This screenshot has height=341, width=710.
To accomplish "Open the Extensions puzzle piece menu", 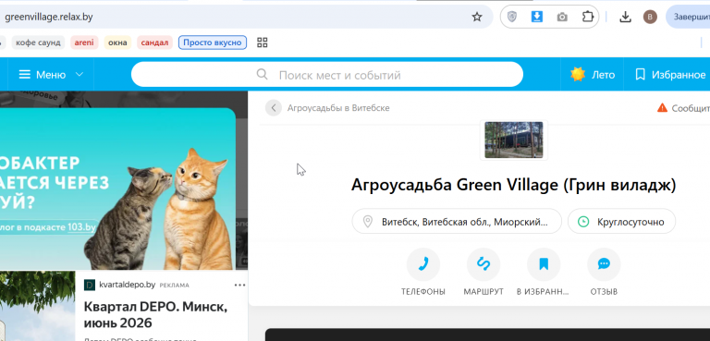I will pos(587,17).
